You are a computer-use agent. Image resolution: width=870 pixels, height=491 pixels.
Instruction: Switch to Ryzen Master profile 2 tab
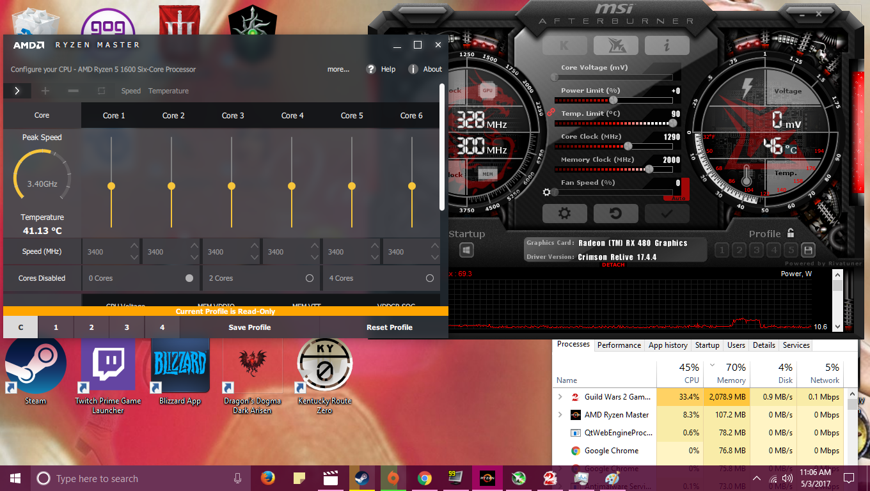coord(91,327)
